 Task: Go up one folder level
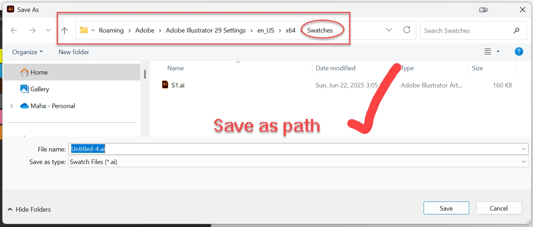[65, 30]
